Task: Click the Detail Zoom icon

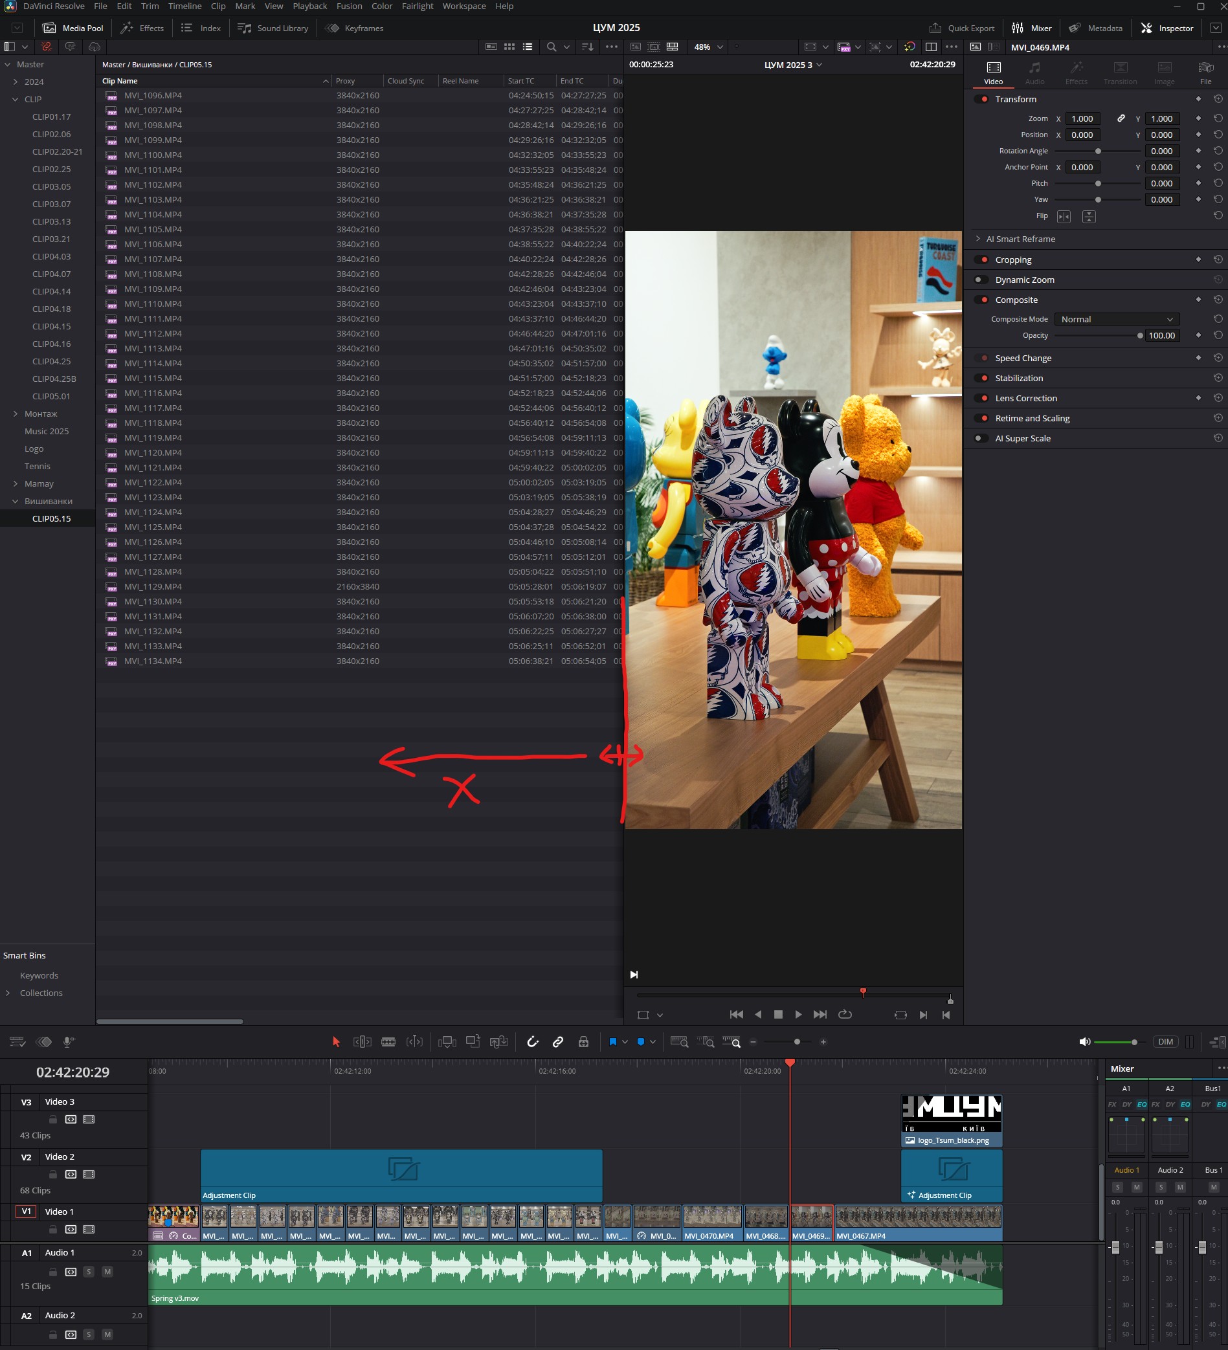Action: point(706,1041)
